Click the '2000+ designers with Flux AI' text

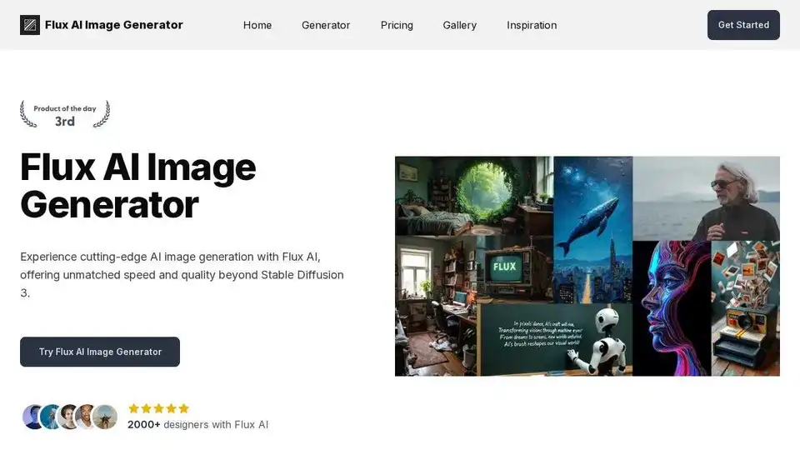click(197, 424)
